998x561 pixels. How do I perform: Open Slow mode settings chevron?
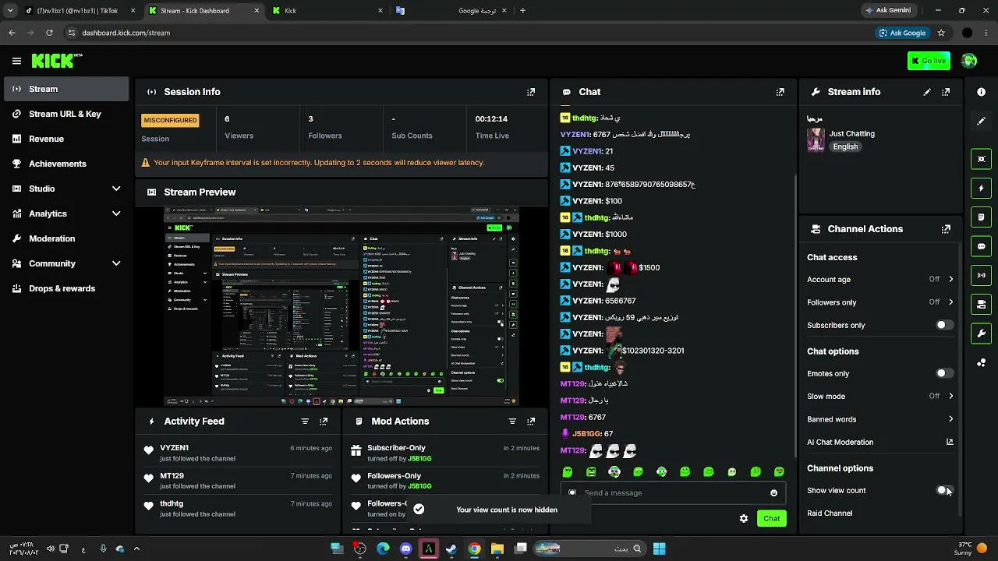pyautogui.click(x=950, y=396)
